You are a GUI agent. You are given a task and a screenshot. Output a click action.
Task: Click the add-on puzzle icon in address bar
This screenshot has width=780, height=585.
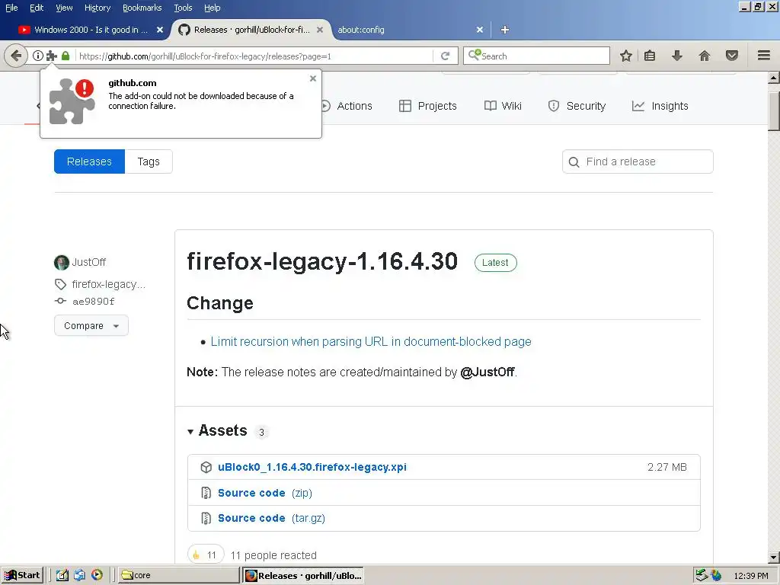click(x=51, y=56)
